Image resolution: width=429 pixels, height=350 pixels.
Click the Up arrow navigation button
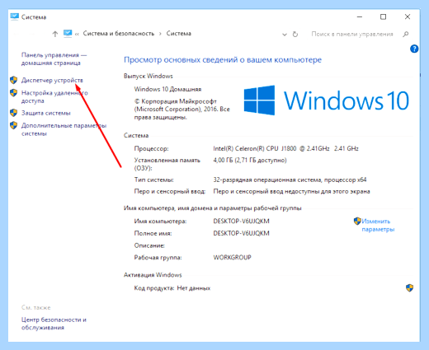click(x=55, y=34)
